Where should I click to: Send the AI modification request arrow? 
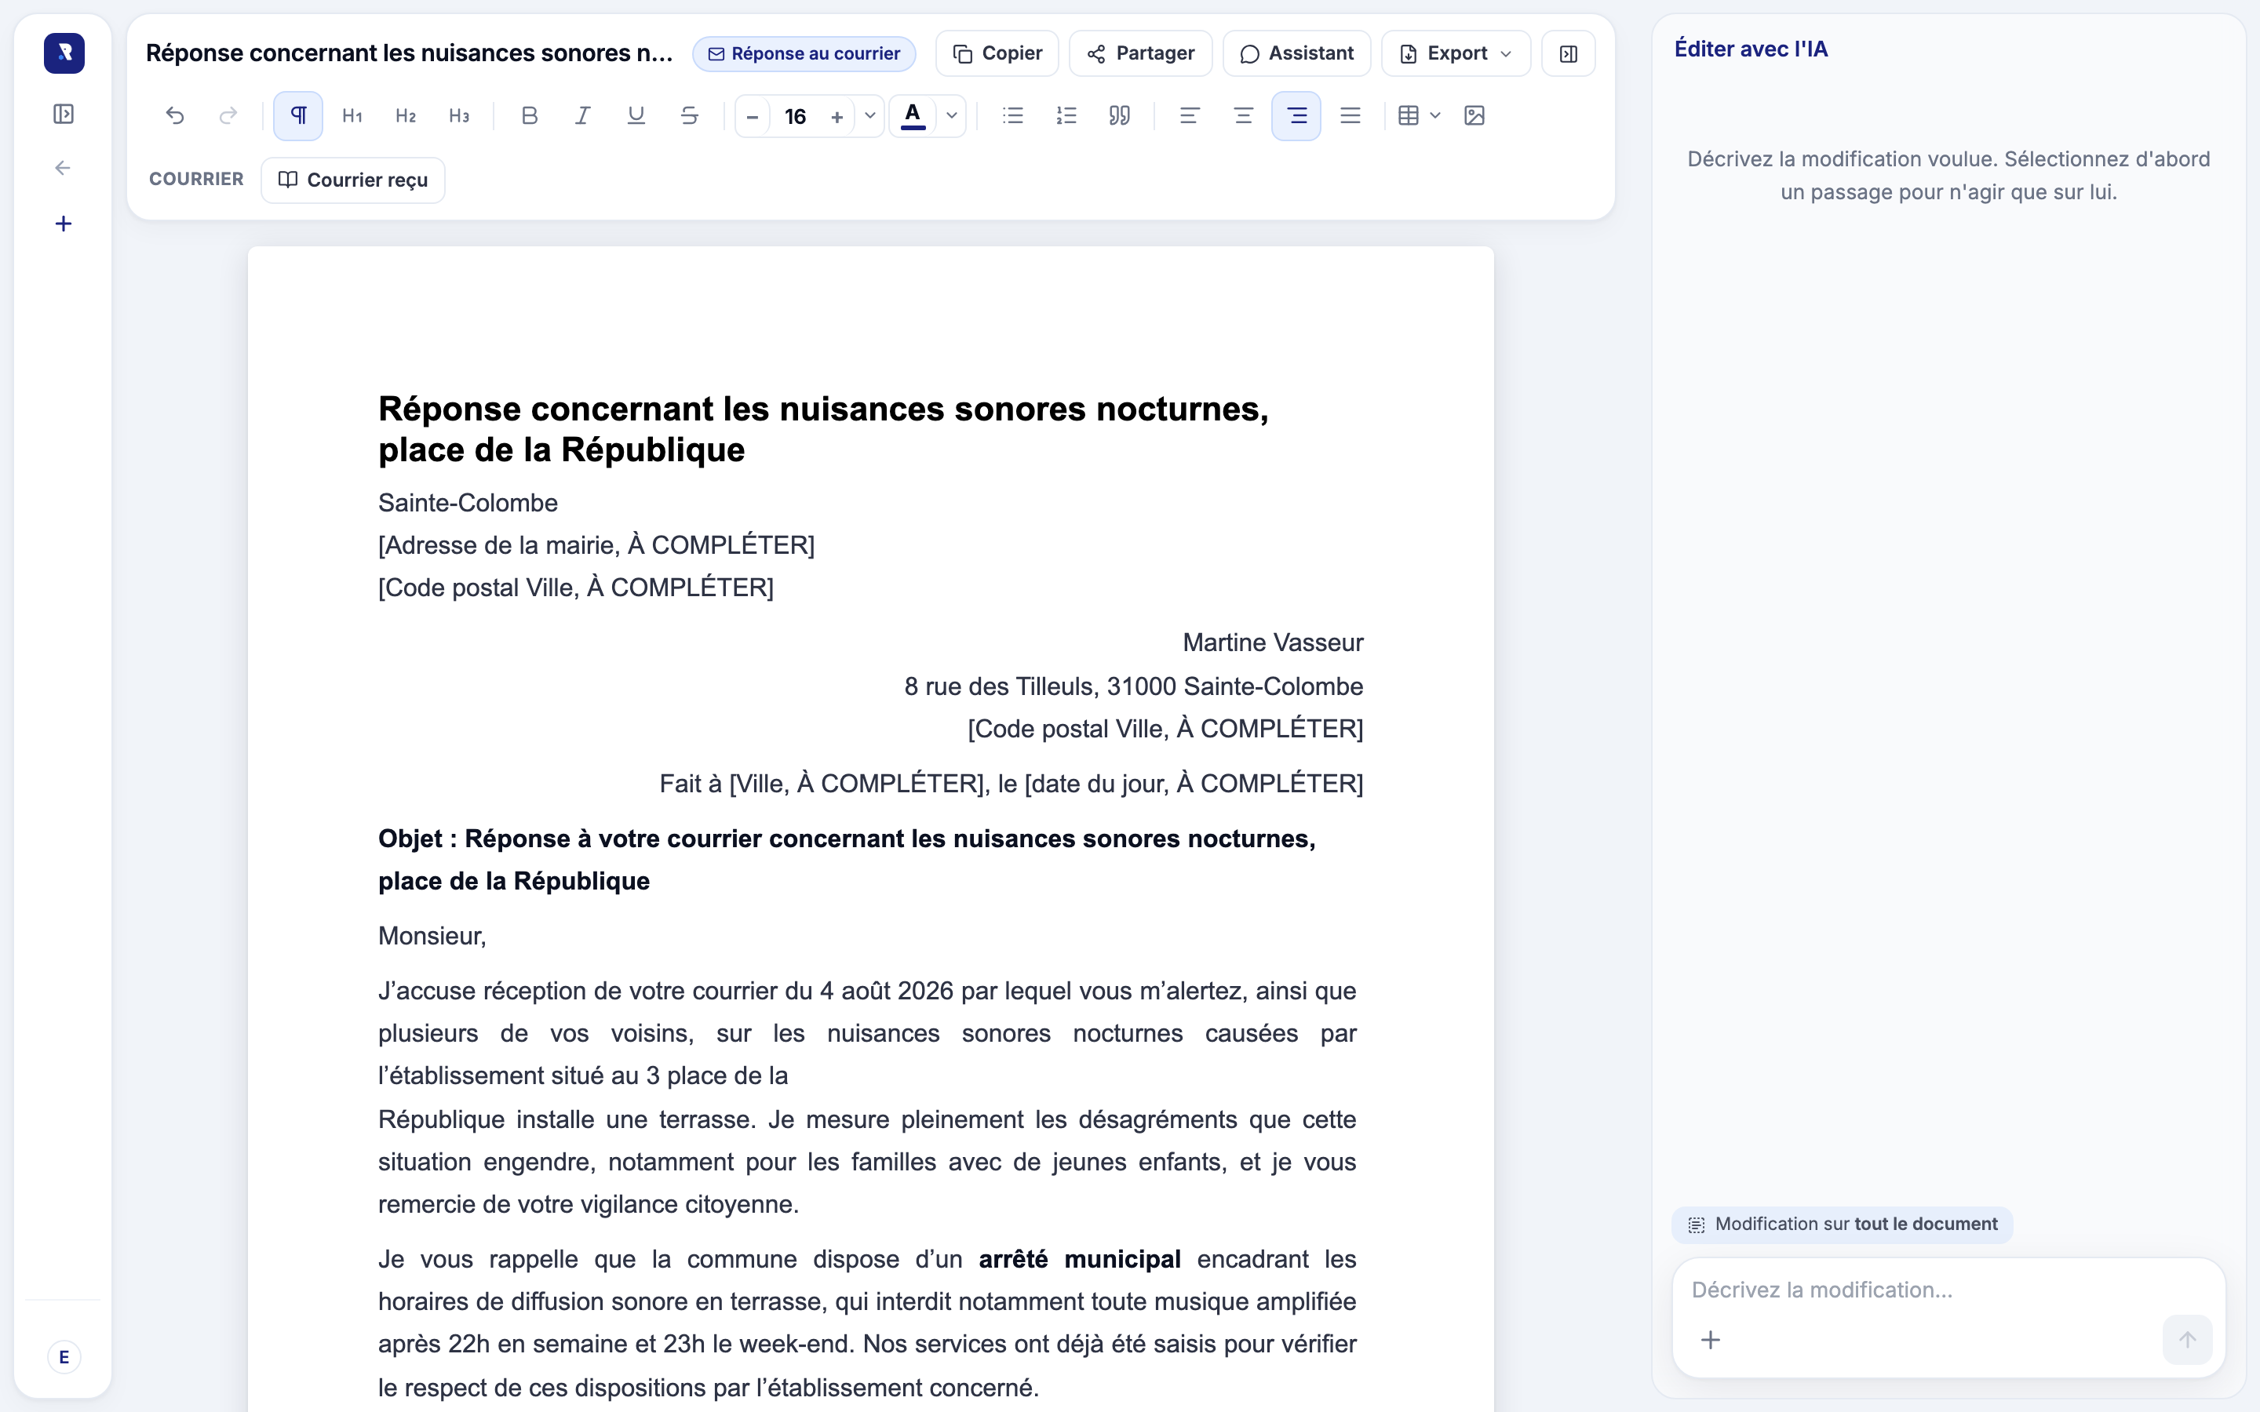2187,1340
